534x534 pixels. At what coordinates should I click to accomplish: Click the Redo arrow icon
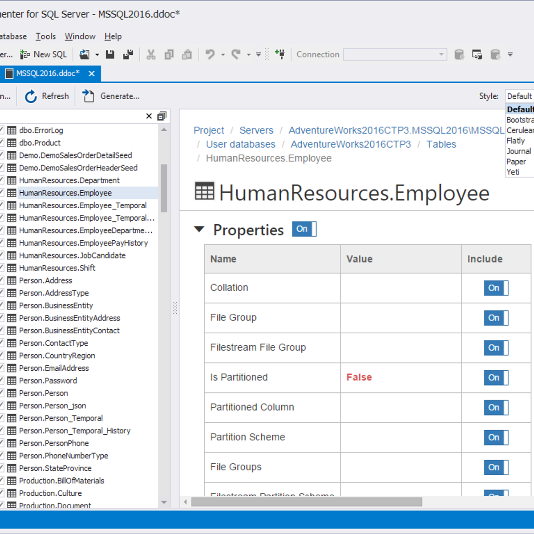tap(236, 54)
